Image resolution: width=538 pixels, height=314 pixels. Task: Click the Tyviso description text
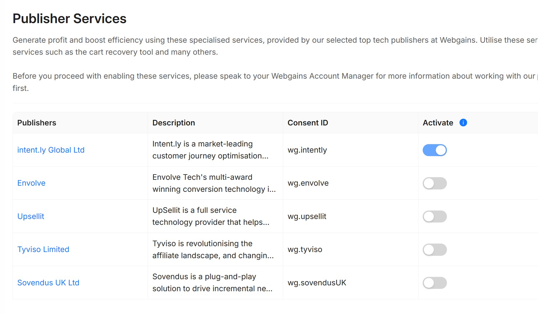[x=213, y=249]
